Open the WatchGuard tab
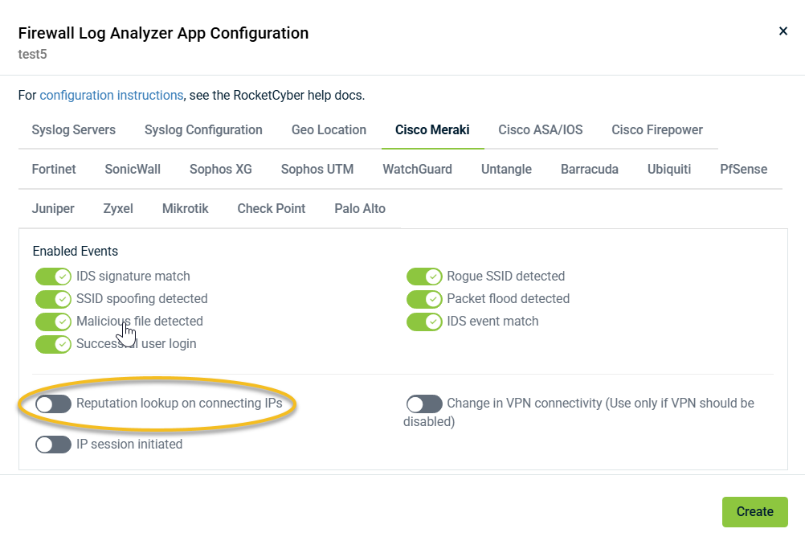The height and width of the screenshot is (541, 805). 417,170
